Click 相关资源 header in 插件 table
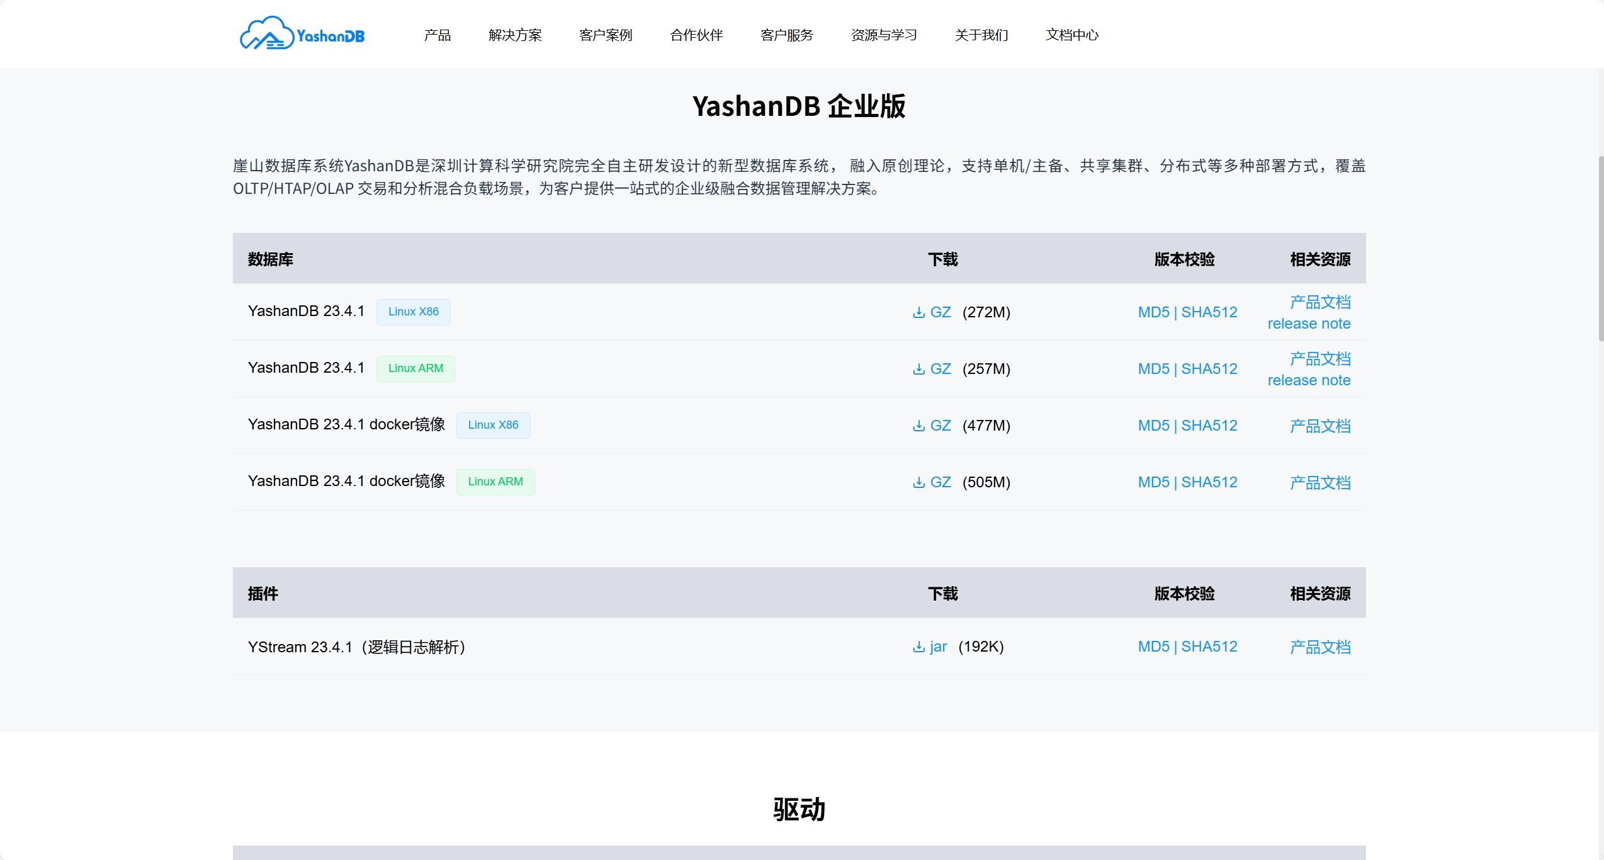Viewport: 1604px width, 860px height. click(x=1320, y=594)
